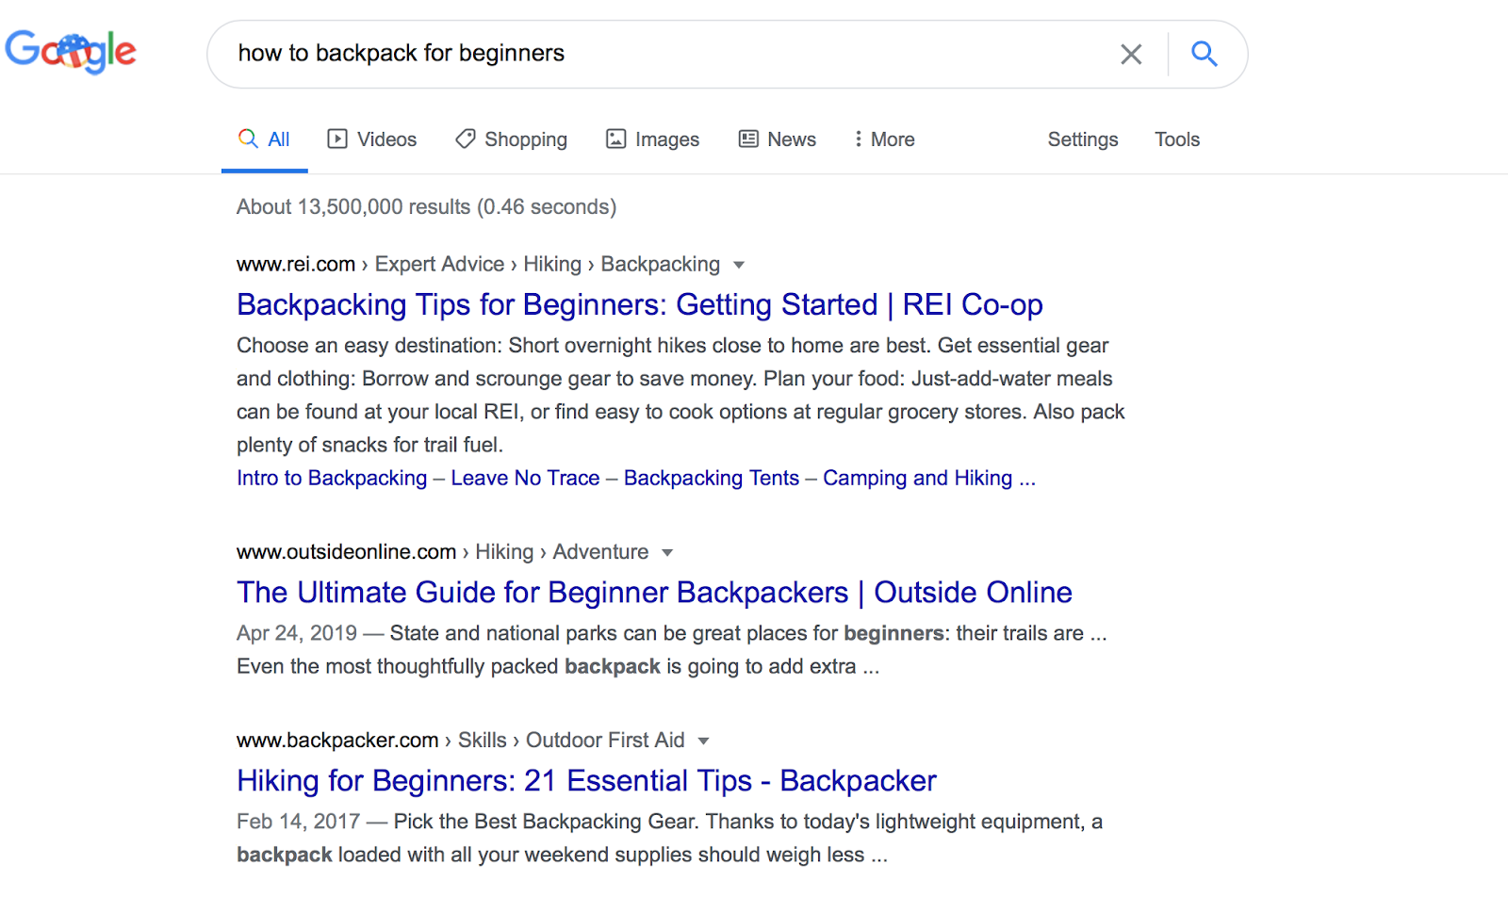
Task: Open The Ultimate Guide for Beginner Backpackers
Action: (654, 592)
